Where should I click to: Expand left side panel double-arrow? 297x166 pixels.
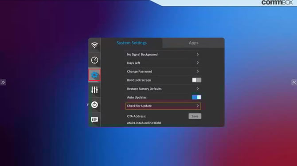(3, 83)
